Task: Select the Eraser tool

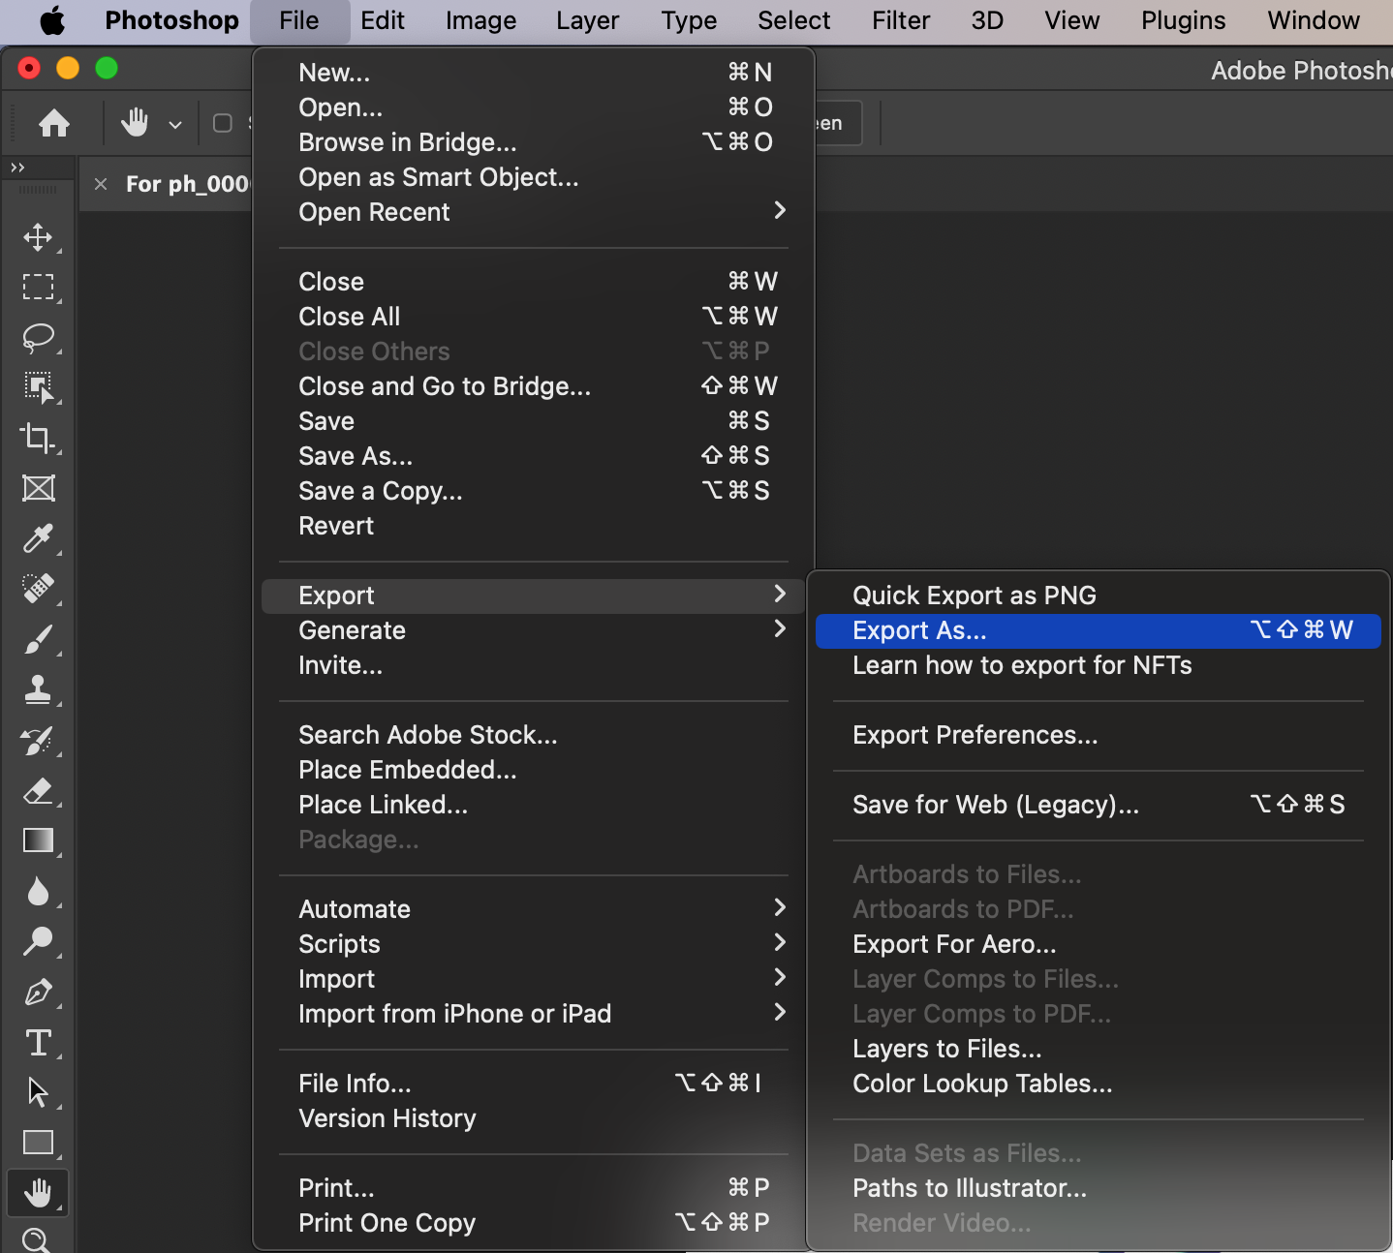Action: 38,791
